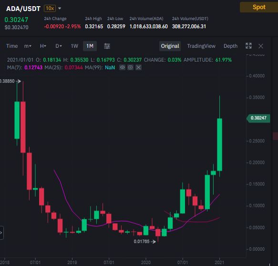Click the Spot trading button
The image size is (278, 266).
click(259, 7)
